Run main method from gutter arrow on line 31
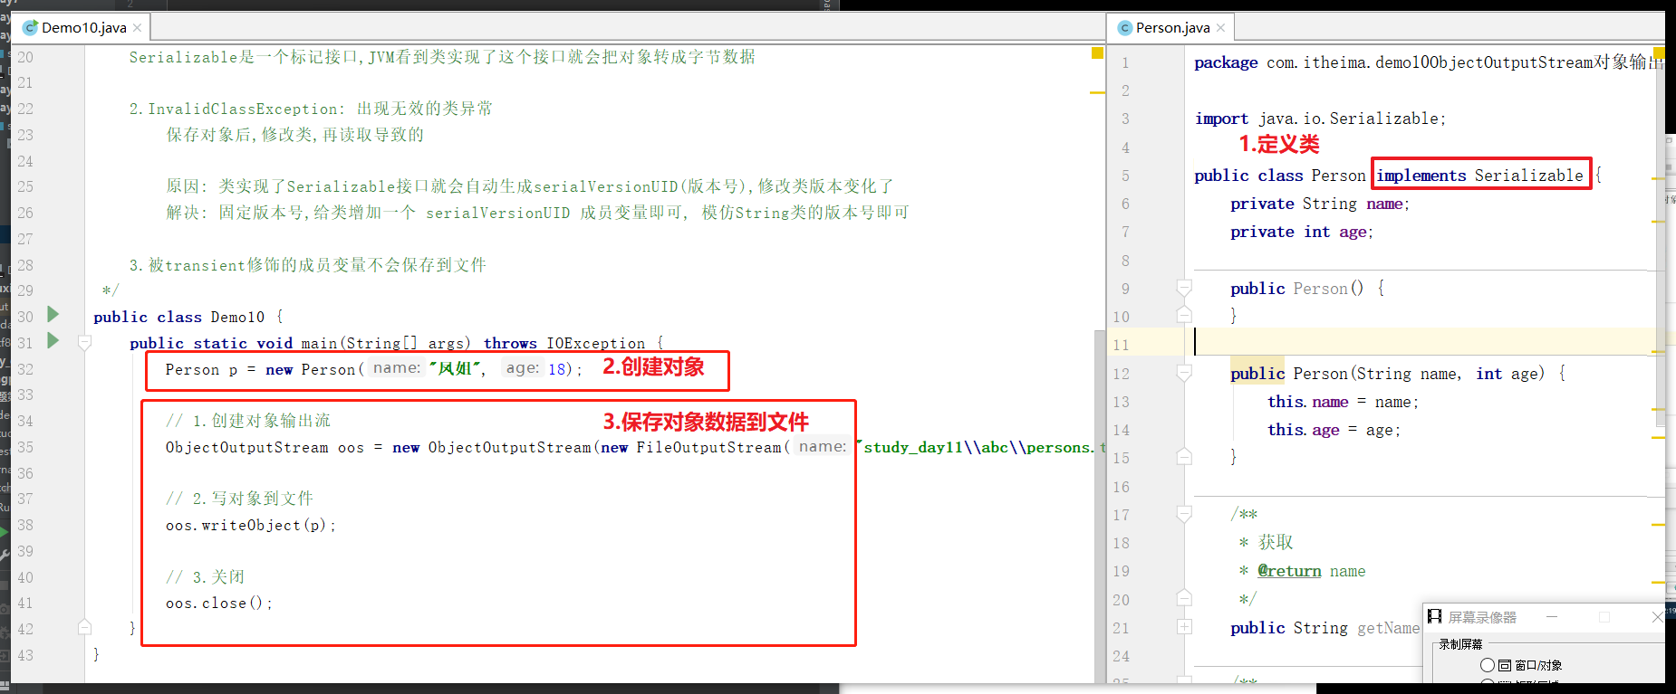 pyautogui.click(x=53, y=340)
